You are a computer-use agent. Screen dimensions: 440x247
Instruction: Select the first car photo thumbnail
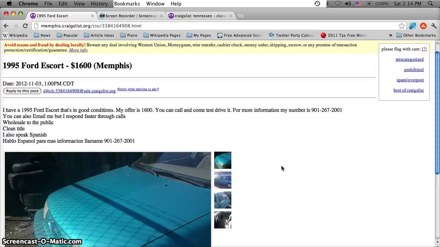(223, 160)
